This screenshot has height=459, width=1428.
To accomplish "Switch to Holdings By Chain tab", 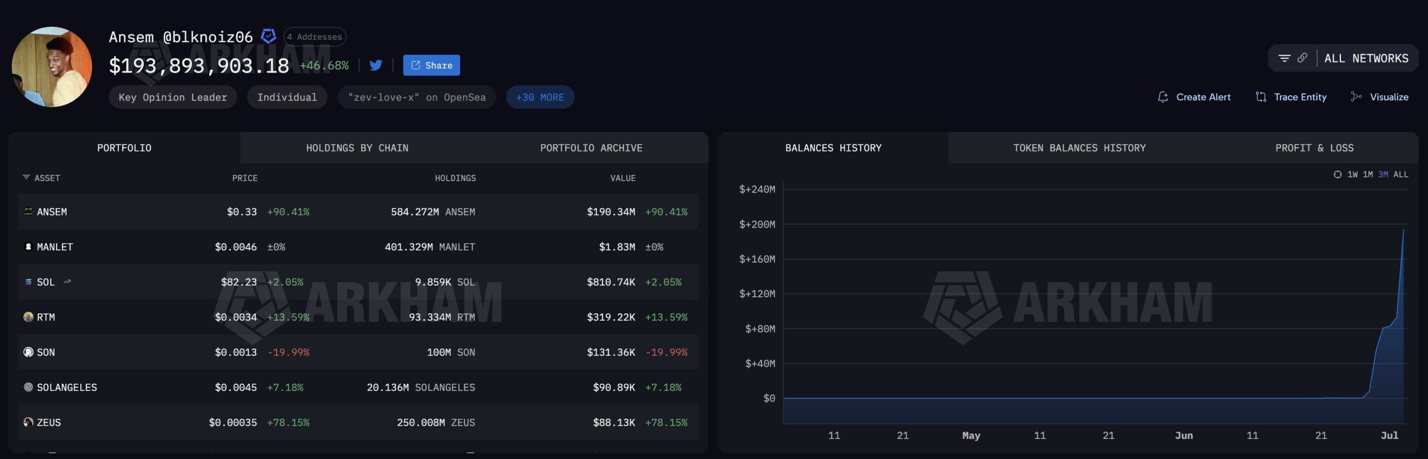I will [x=357, y=148].
